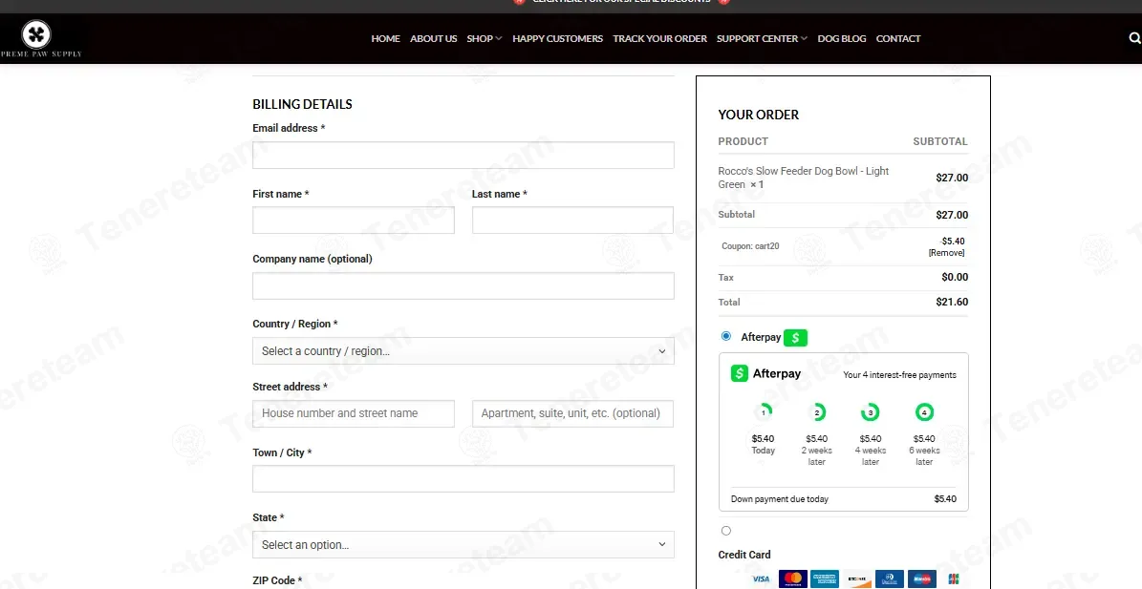The image size is (1142, 589).
Task: Open the site search magnifier icon
Action: pyautogui.click(x=1134, y=38)
